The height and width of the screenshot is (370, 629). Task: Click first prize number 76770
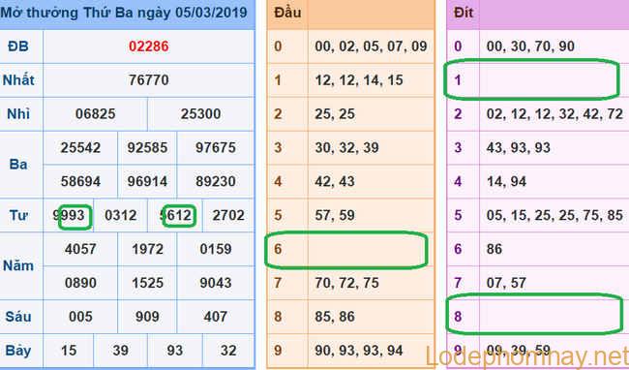coord(149,79)
